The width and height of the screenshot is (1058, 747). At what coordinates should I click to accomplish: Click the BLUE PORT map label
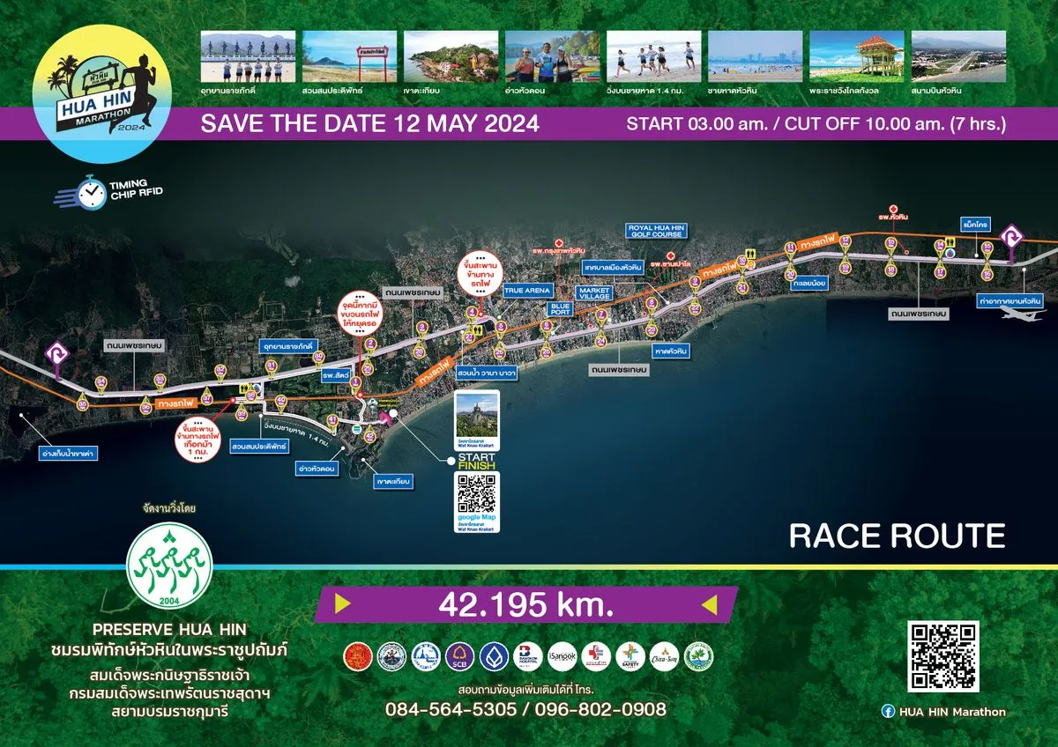[x=561, y=309]
